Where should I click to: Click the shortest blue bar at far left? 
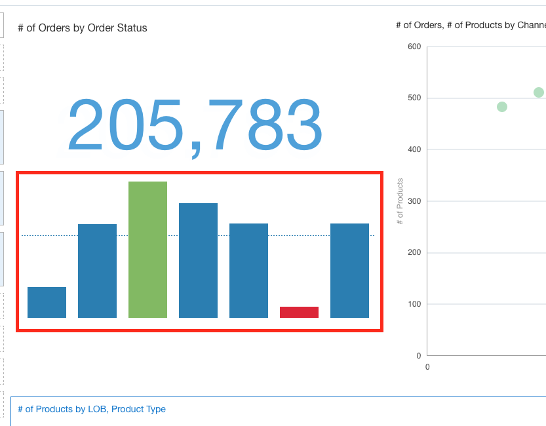pos(47,302)
